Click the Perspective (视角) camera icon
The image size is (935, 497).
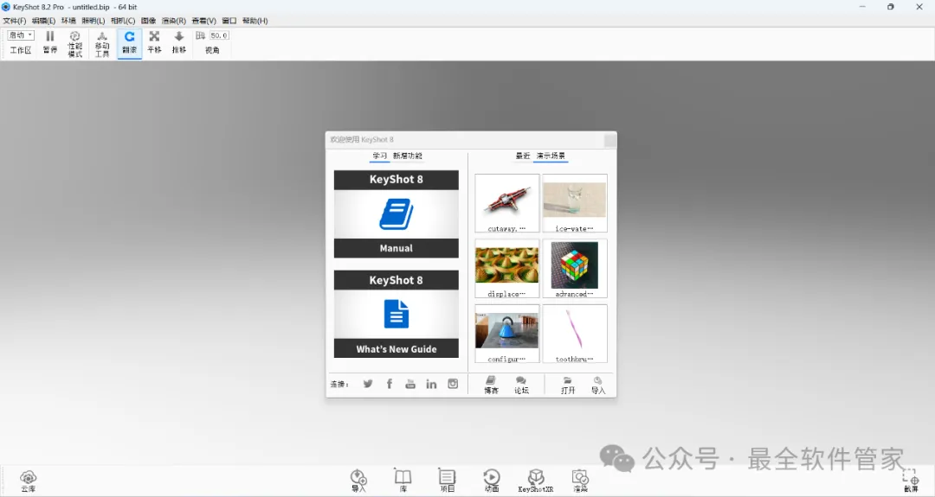200,35
